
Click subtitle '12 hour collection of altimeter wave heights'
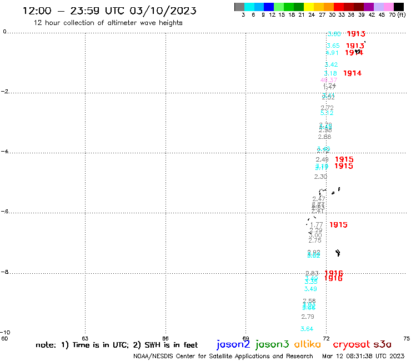108,23
